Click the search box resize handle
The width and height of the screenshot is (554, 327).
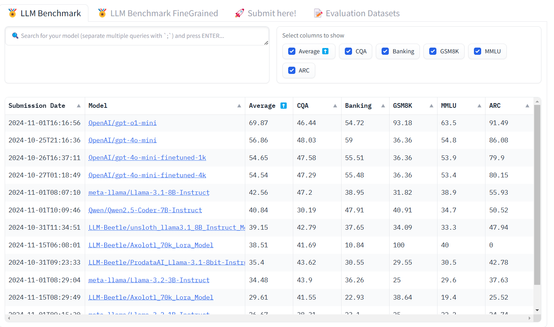(266, 43)
